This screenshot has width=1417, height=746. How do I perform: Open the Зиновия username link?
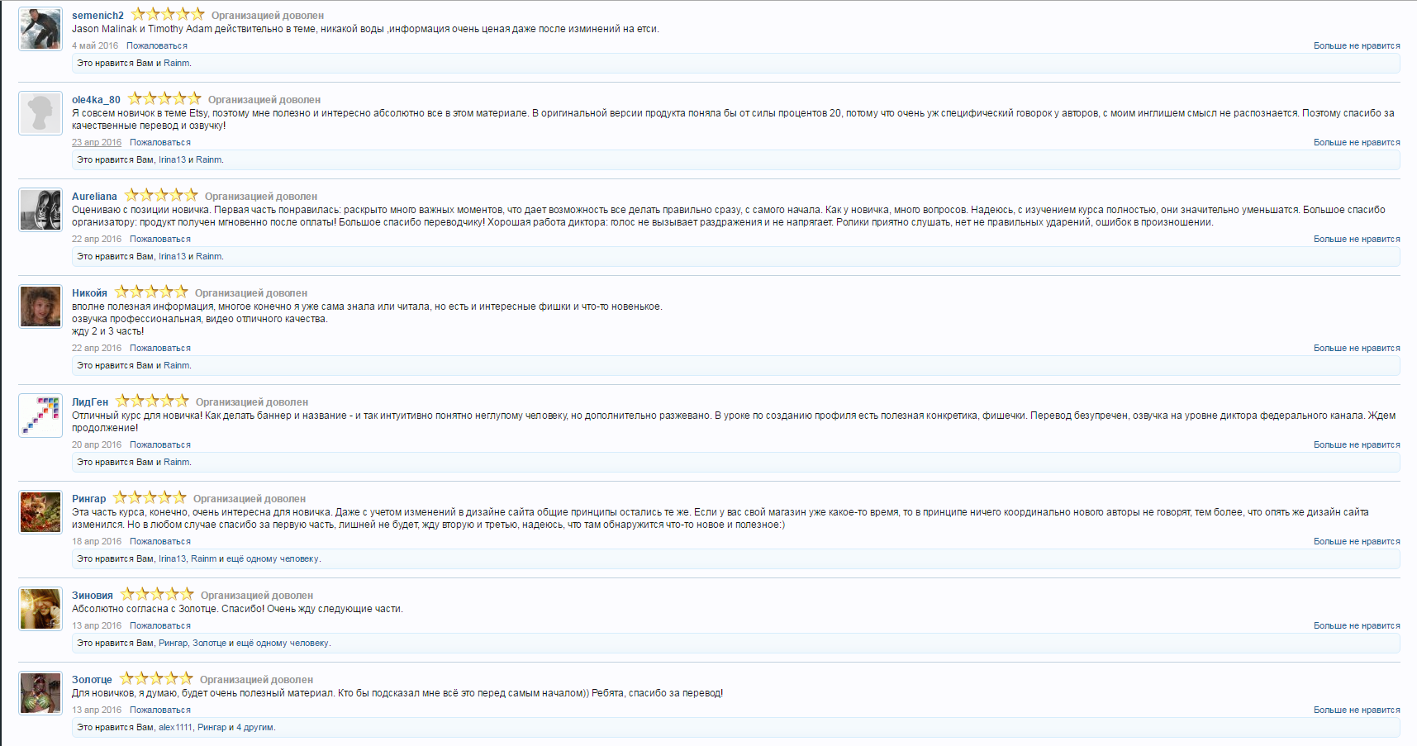[x=93, y=596]
